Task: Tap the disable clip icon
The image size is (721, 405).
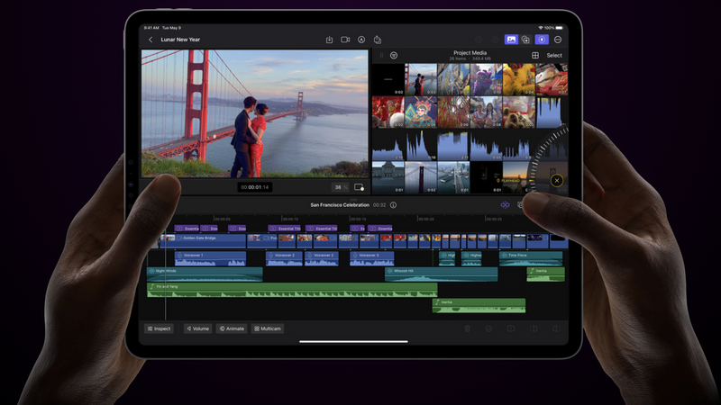Action: 488,328
